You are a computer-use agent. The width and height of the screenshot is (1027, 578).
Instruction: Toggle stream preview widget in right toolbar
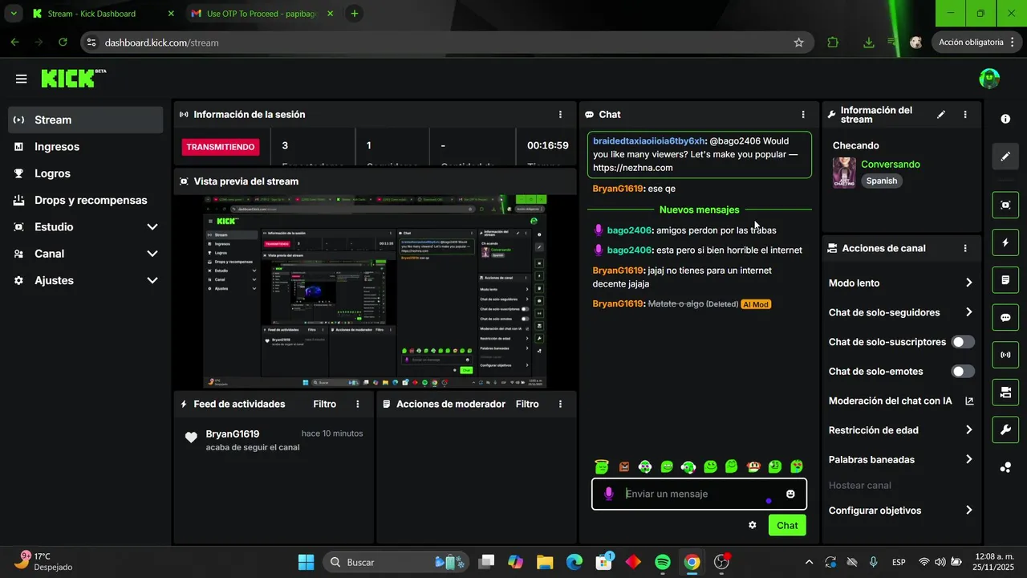(1005, 205)
